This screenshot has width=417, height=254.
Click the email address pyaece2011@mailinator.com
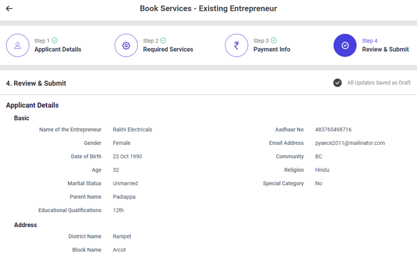point(350,143)
